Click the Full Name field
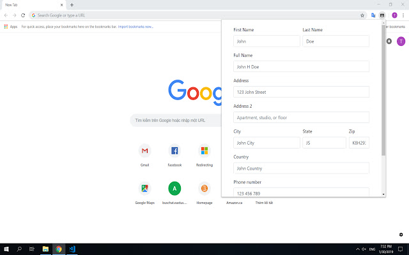 pos(301,66)
